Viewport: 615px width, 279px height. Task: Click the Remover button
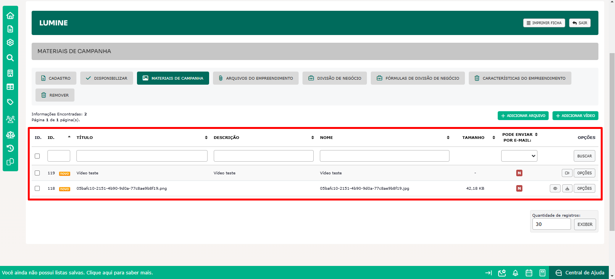tap(55, 95)
